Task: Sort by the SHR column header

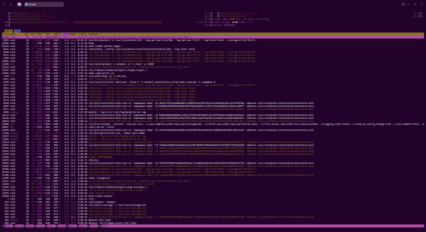Action: 56,34
